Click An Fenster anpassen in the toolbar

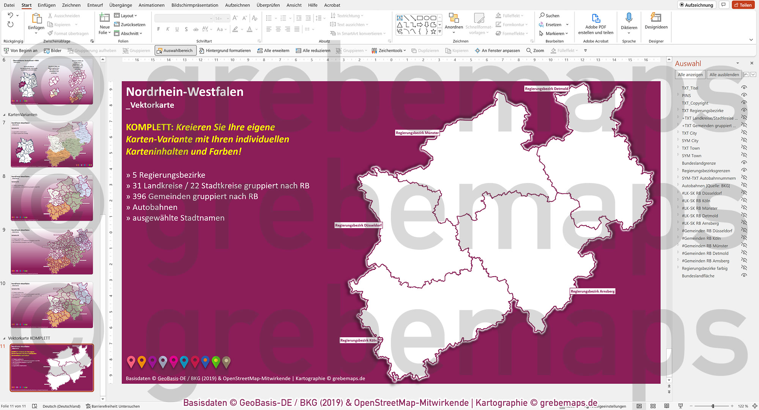[x=498, y=50]
